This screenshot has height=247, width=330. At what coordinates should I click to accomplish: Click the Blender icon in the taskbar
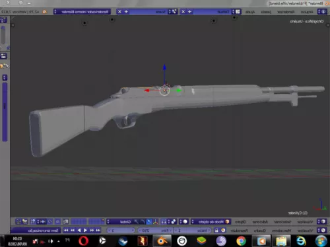[x=162, y=241]
